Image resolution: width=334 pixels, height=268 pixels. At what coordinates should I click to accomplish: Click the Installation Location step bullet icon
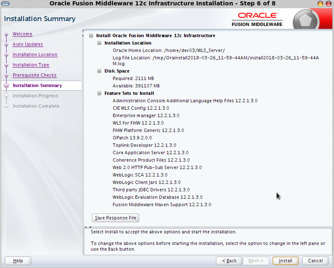coord(7,55)
